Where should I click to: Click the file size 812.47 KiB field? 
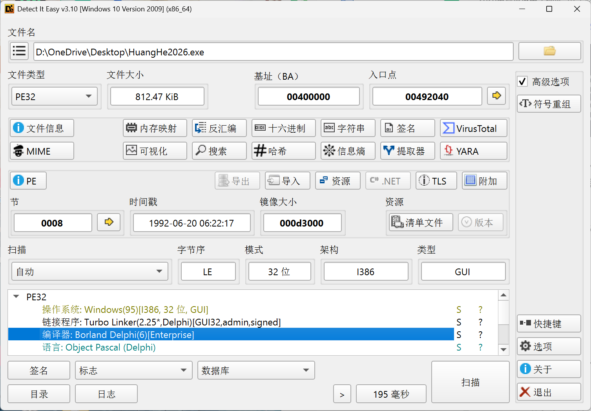pos(157,97)
